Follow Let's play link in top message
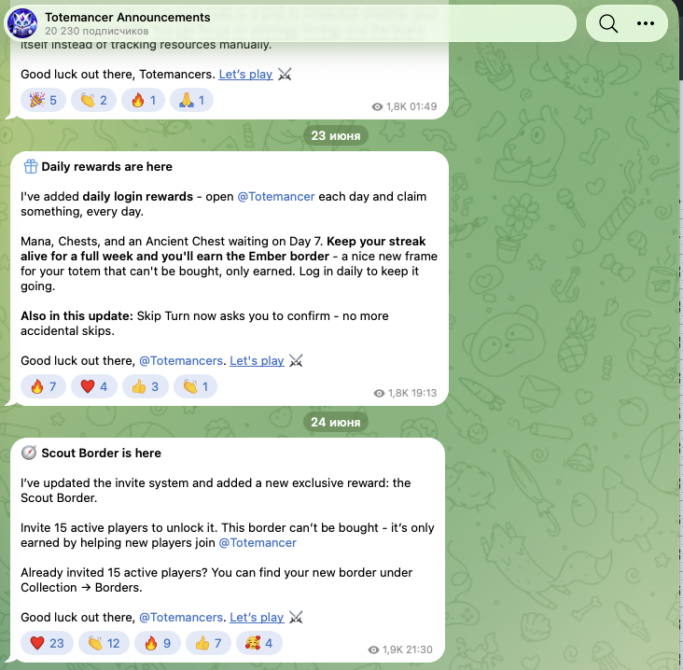Screen dimensions: 683x670 (245, 75)
